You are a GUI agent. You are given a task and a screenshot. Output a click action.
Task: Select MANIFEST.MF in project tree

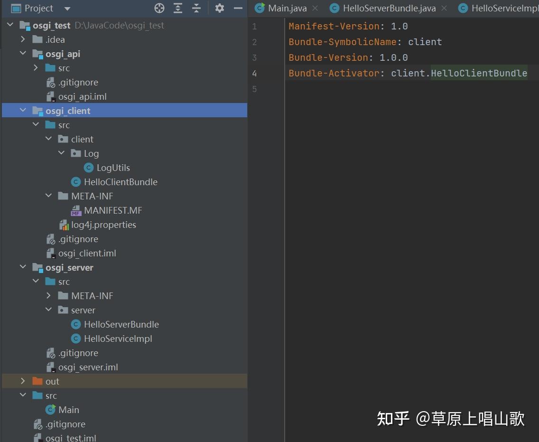113,210
